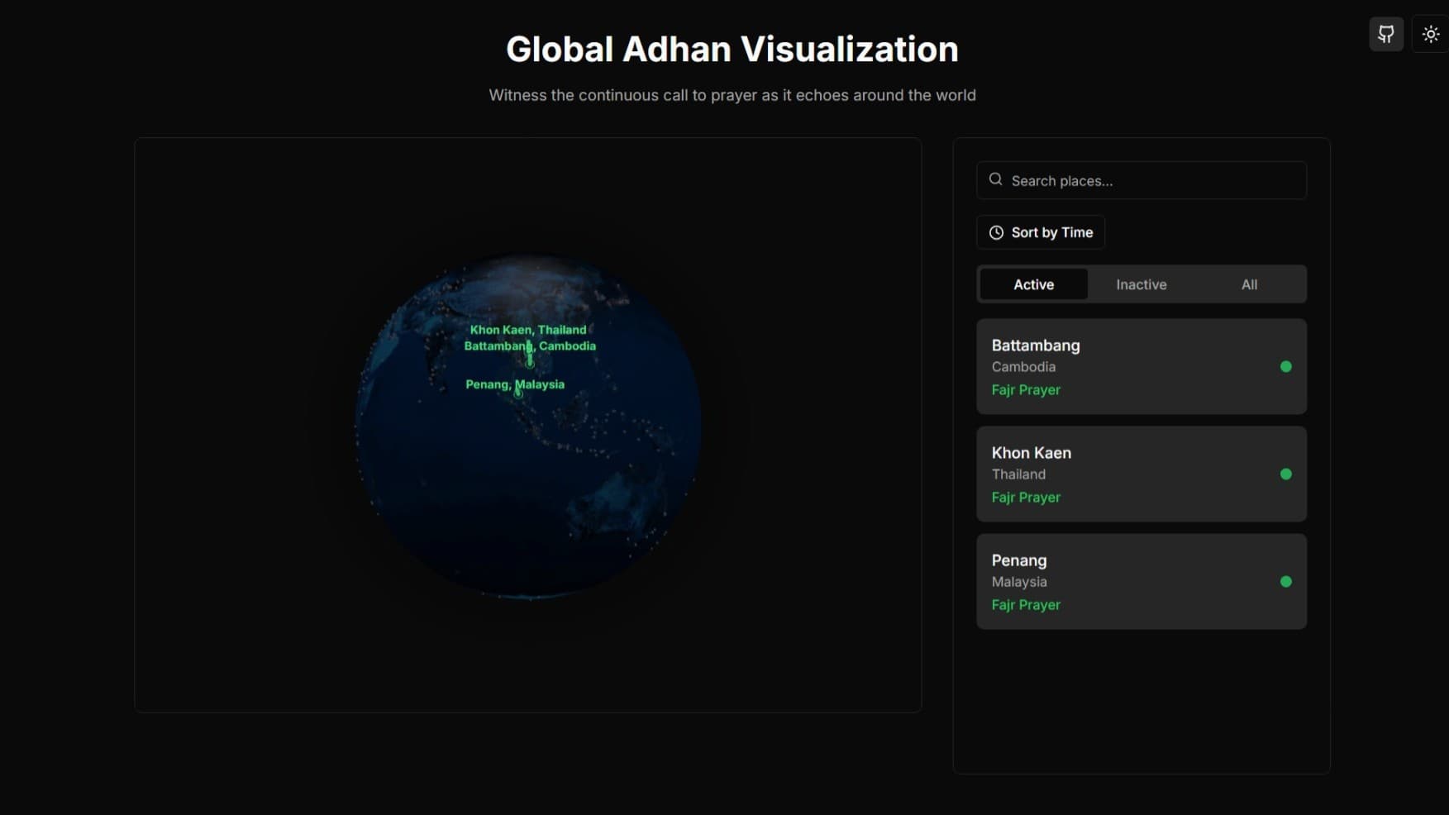Click the Sort by Time button
Viewport: 1449px width, 815px height.
point(1040,232)
